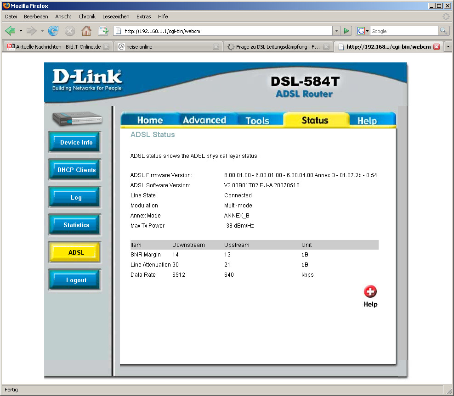Open the router Help tab
Image resolution: width=454 pixels, height=396 pixels.
click(x=367, y=120)
